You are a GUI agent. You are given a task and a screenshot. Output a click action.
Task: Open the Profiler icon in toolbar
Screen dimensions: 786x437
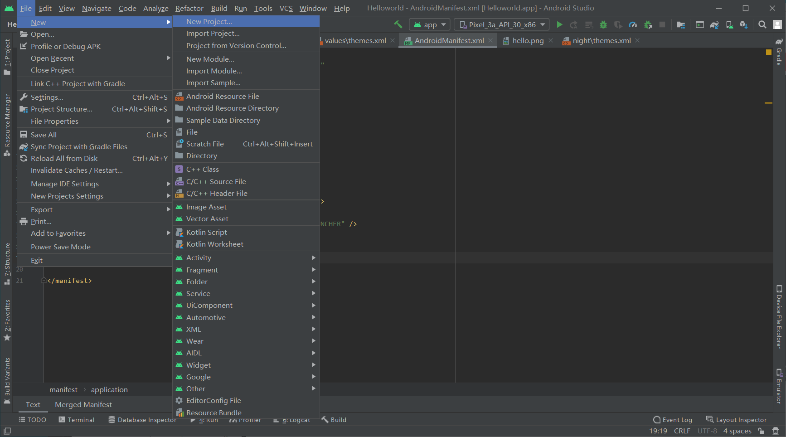point(632,24)
